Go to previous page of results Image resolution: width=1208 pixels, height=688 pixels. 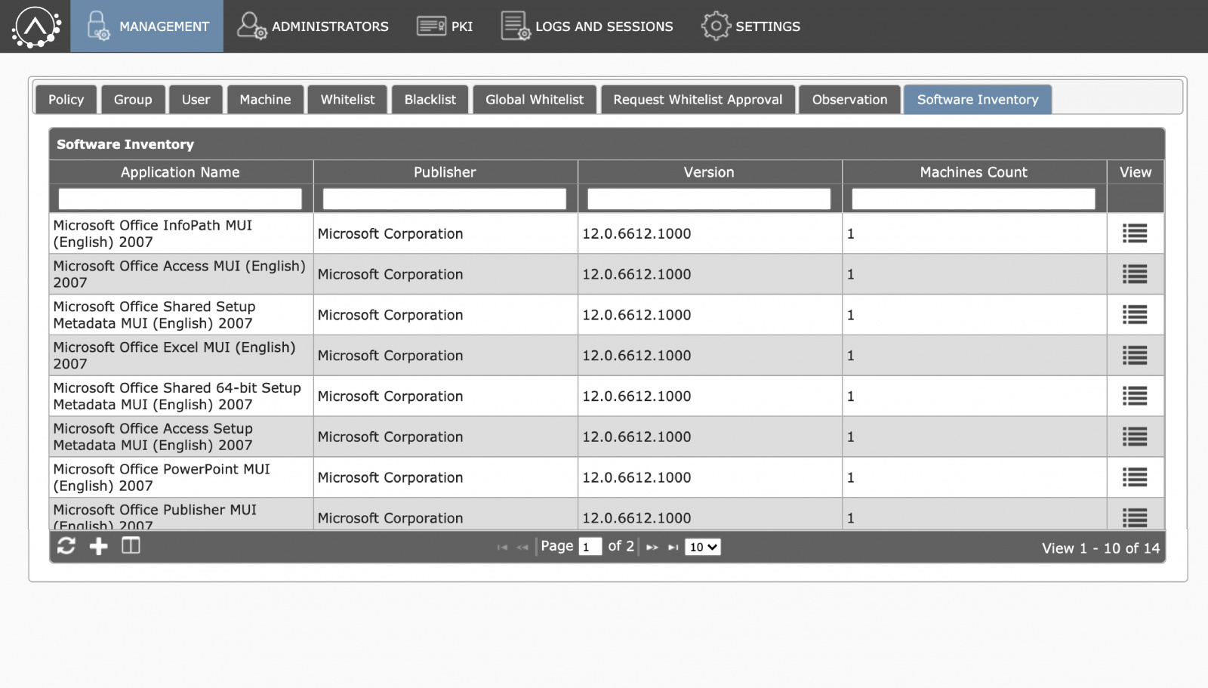522,548
